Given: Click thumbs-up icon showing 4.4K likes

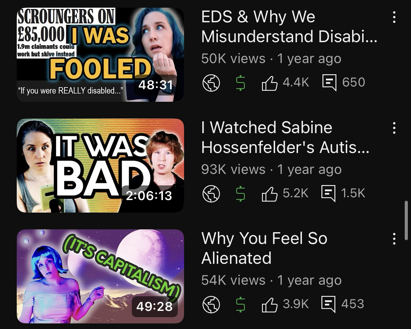Looking at the screenshot, I should (x=269, y=83).
